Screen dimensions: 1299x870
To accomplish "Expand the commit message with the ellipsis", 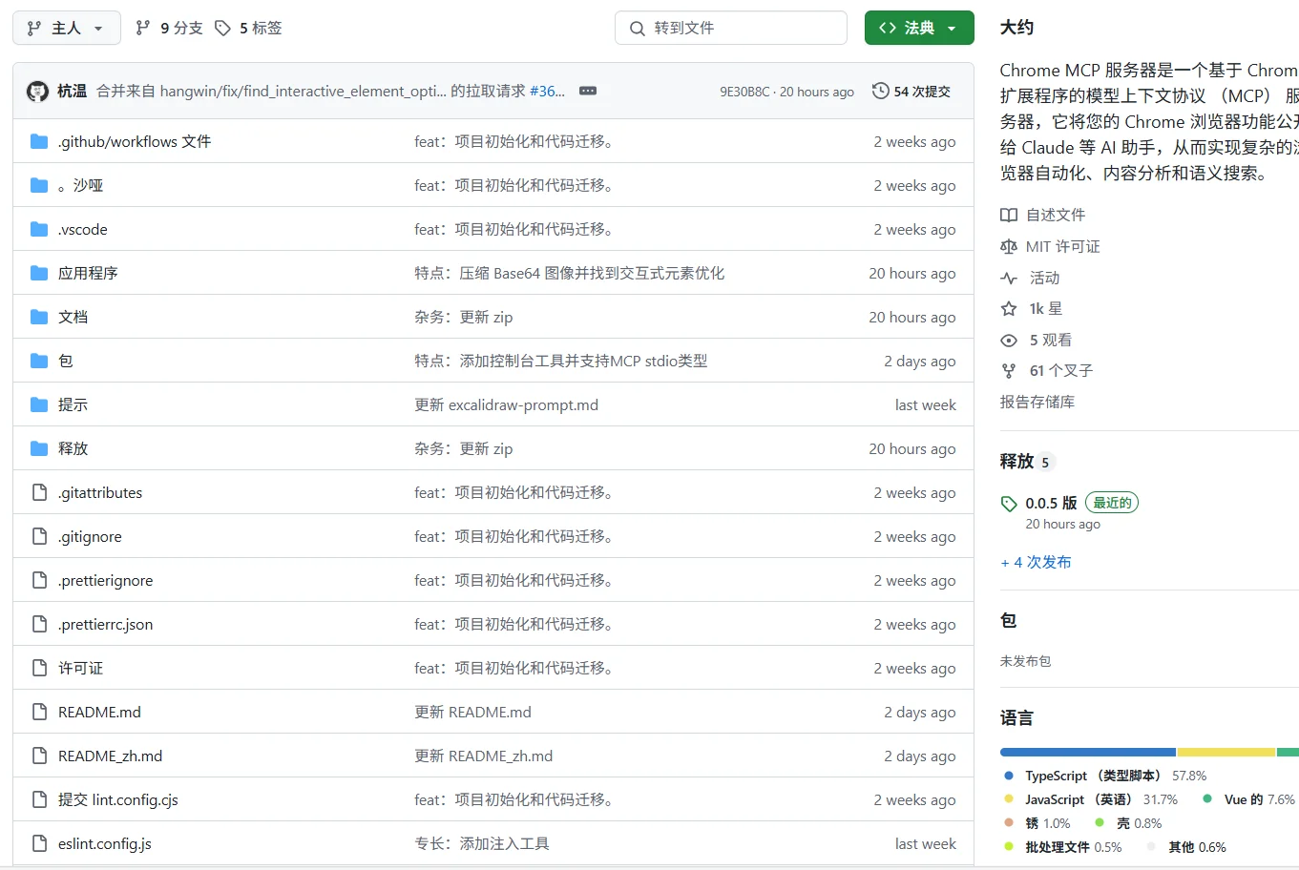I will point(588,91).
